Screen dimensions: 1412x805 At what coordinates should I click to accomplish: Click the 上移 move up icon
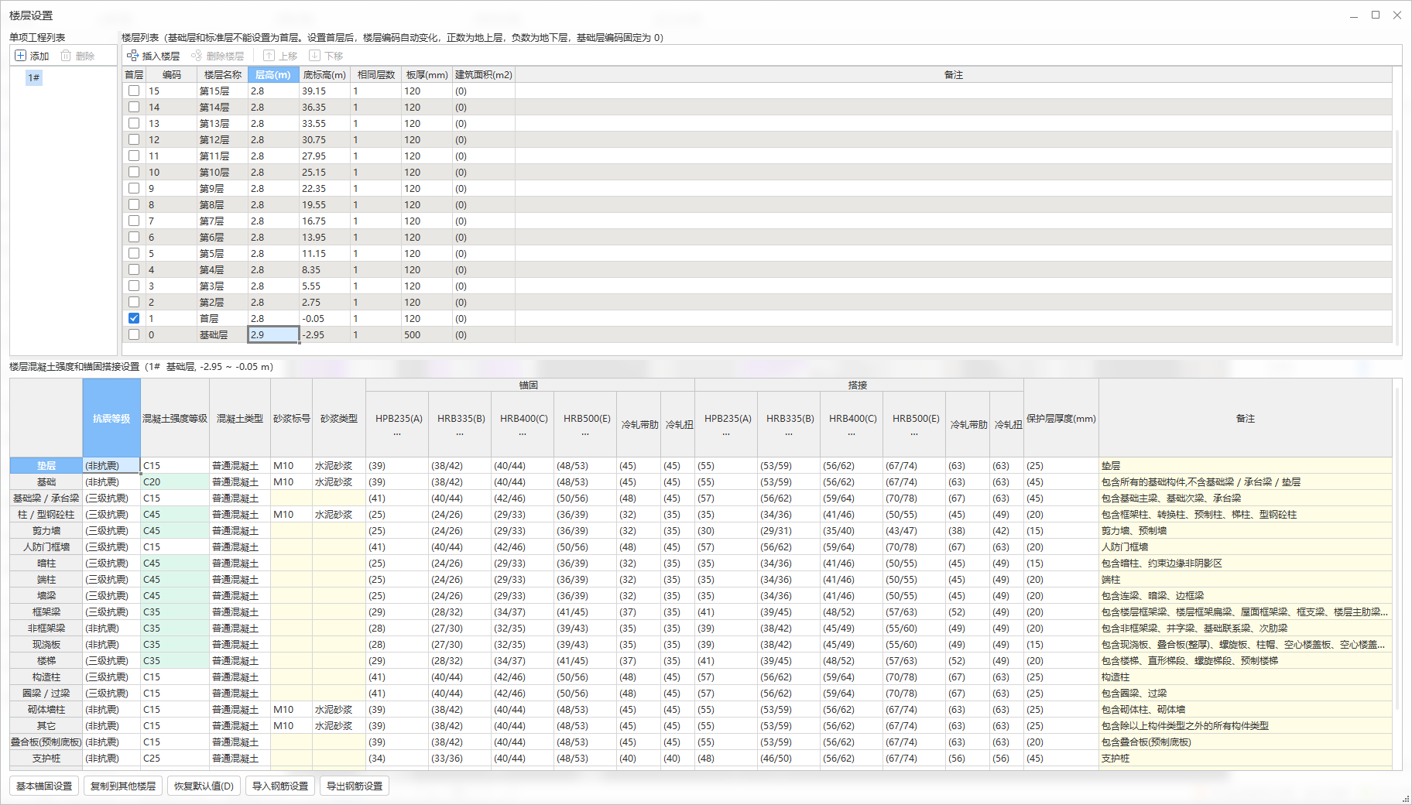269,56
